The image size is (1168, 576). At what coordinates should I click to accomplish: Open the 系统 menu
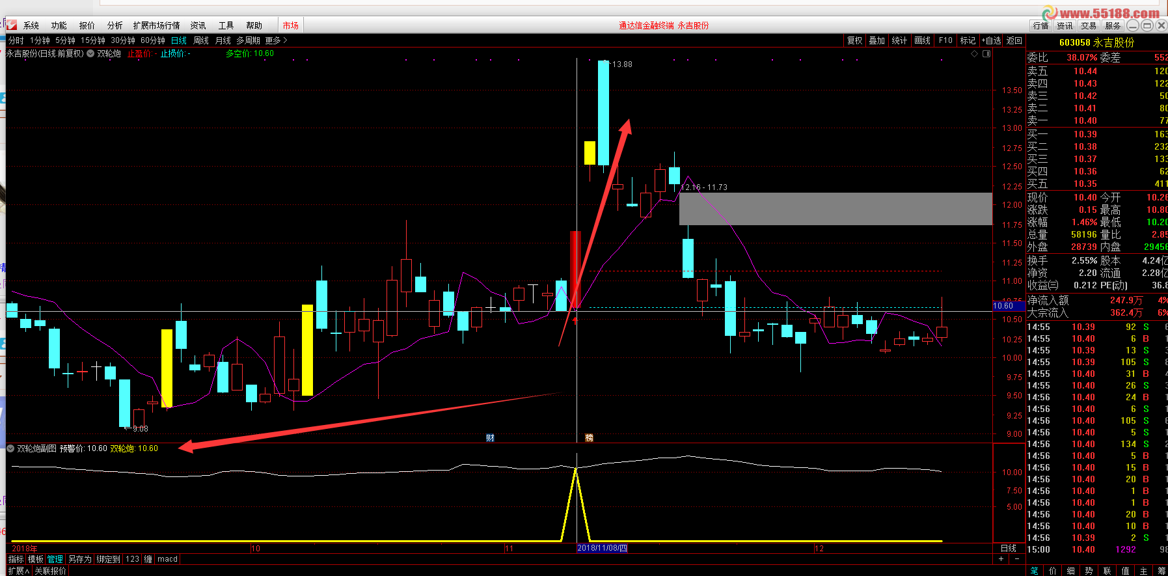pos(31,25)
